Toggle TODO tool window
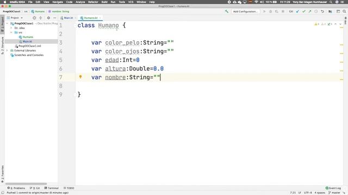The image size is (348, 195). (x=69, y=188)
